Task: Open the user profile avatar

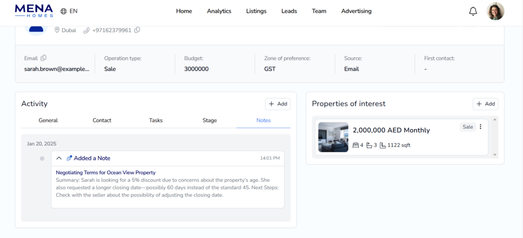Action: click(495, 11)
